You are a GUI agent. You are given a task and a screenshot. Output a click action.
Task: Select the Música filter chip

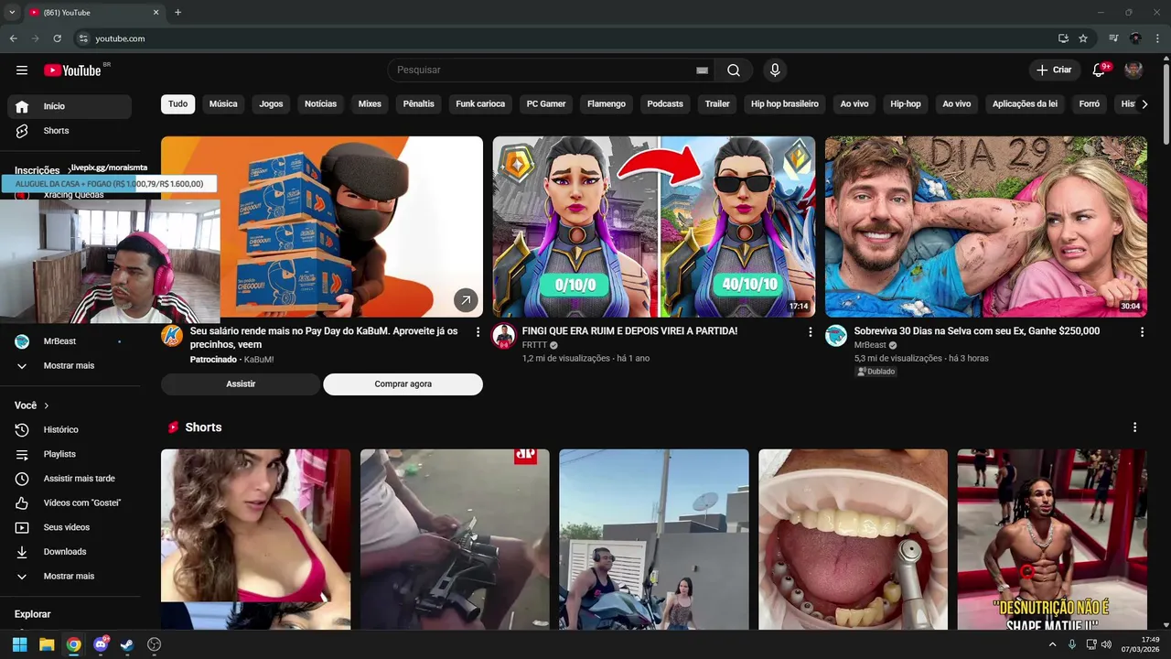pos(223,104)
